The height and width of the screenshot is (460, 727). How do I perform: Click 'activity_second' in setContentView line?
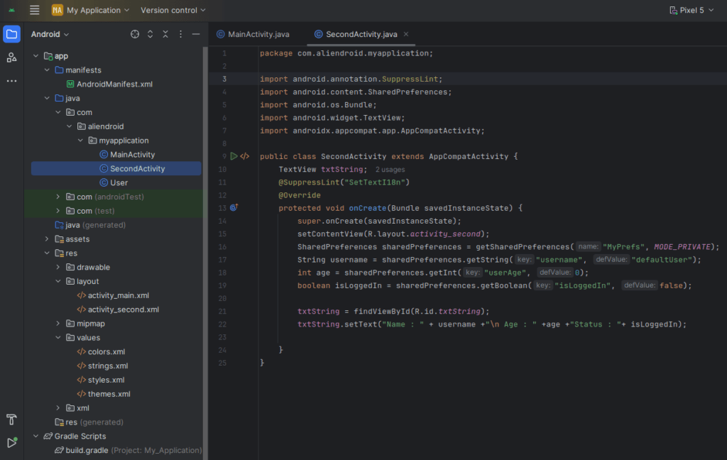coord(445,234)
